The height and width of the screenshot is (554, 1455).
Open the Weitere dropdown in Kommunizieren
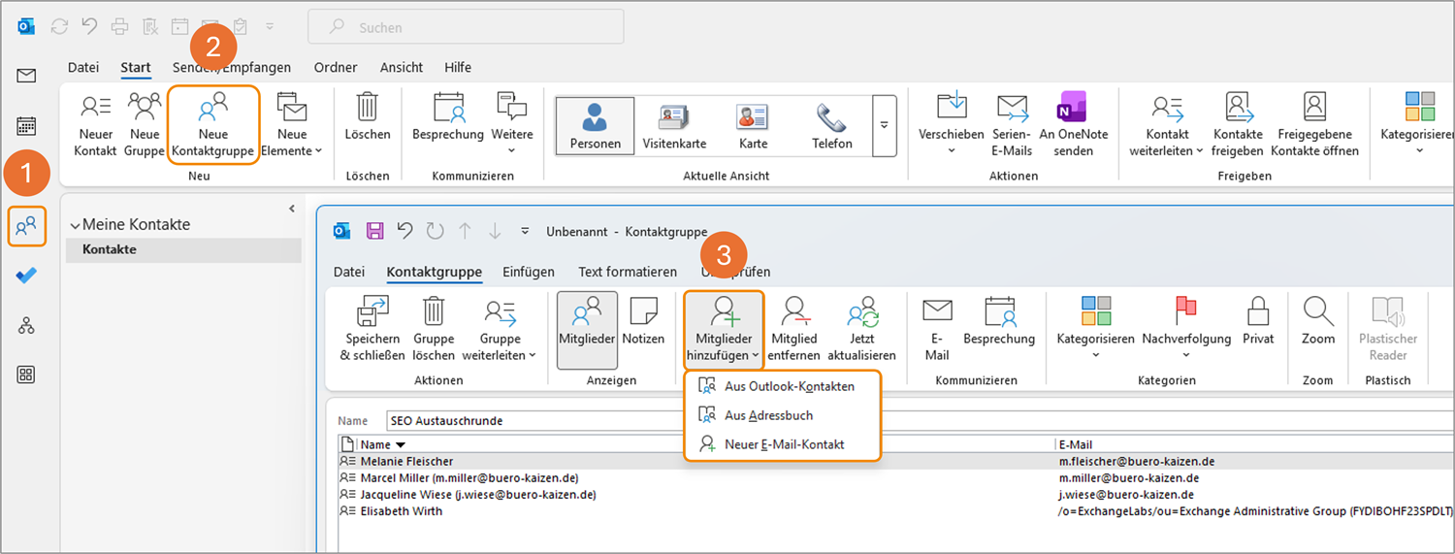(512, 124)
